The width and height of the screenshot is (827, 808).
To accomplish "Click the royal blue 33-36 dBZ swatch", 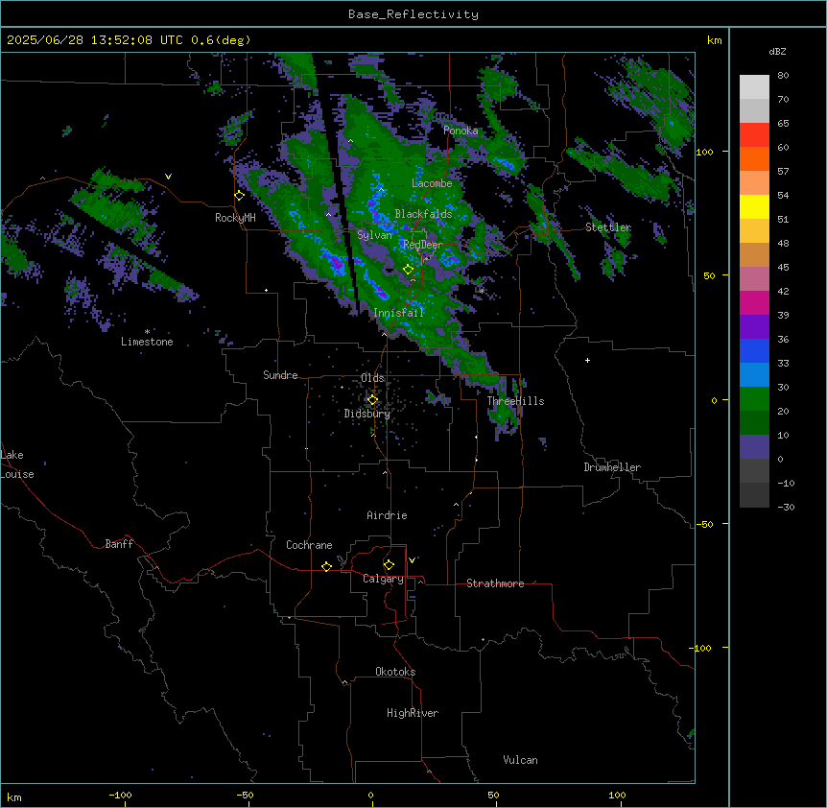I will tap(754, 350).
